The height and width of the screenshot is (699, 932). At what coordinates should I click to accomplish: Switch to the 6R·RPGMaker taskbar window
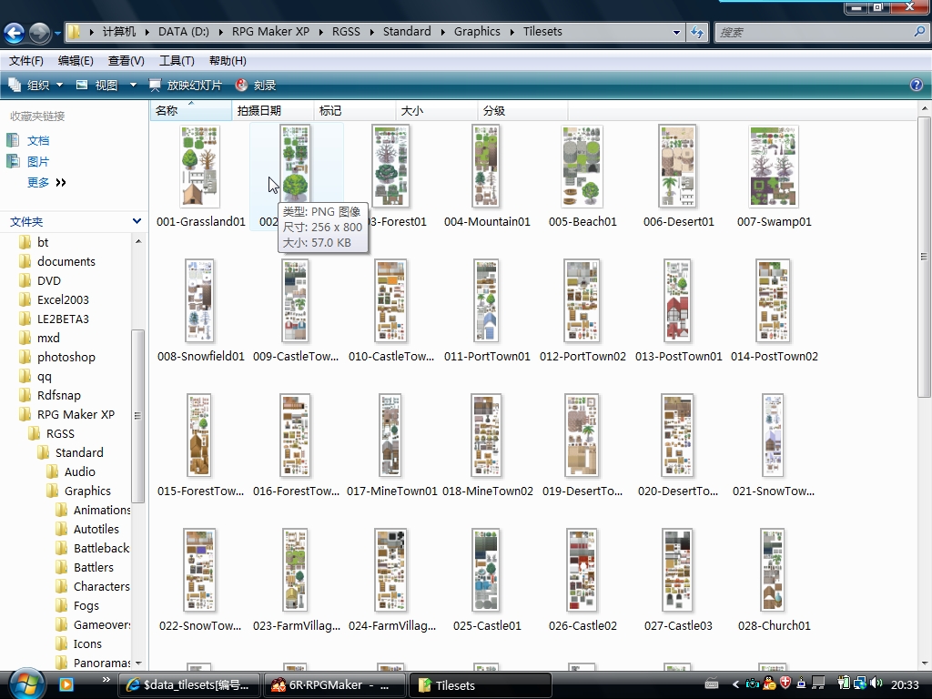[x=334, y=685]
